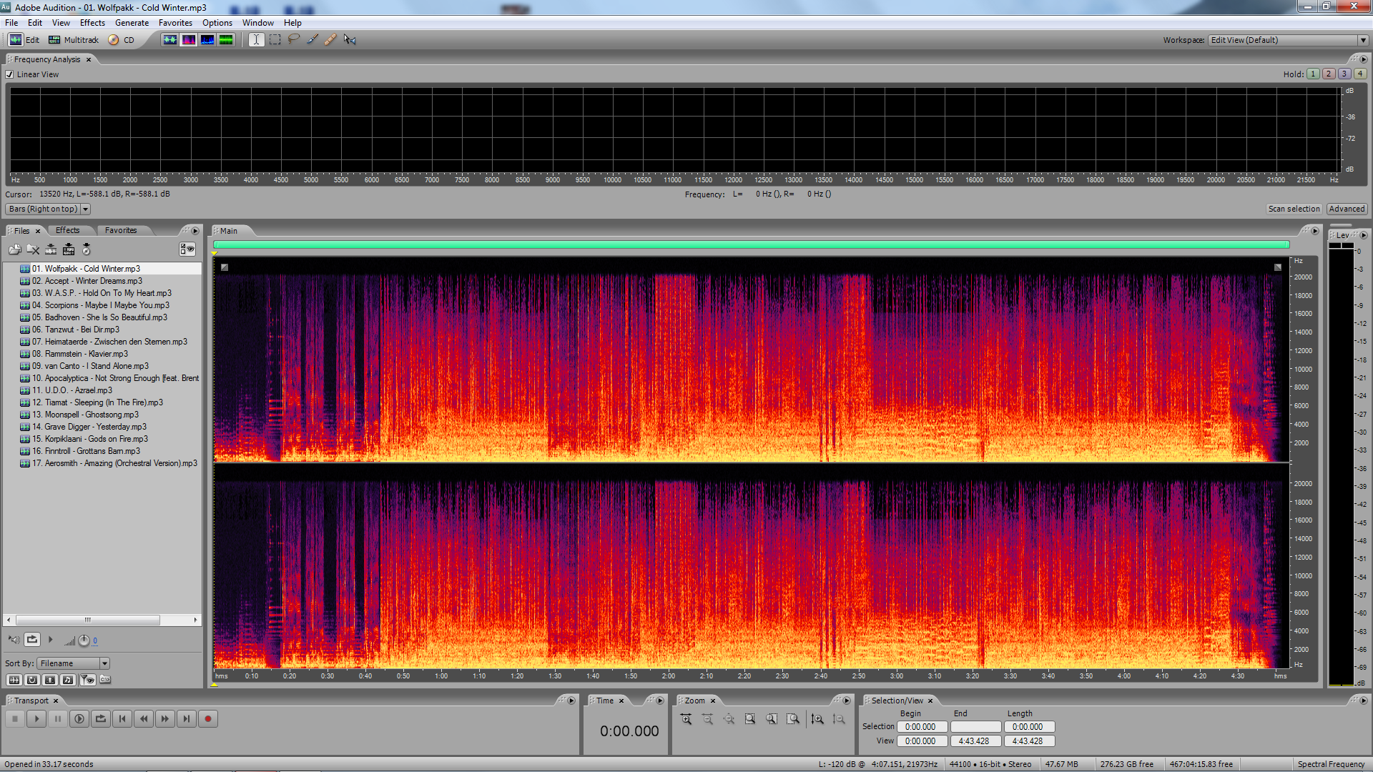The width and height of the screenshot is (1373, 772).
Task: Click the green horizontal zoom range bar
Action: (x=751, y=245)
